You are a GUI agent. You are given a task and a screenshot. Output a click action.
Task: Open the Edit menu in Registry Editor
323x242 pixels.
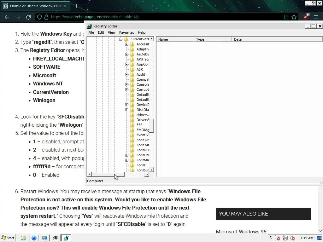(101, 32)
